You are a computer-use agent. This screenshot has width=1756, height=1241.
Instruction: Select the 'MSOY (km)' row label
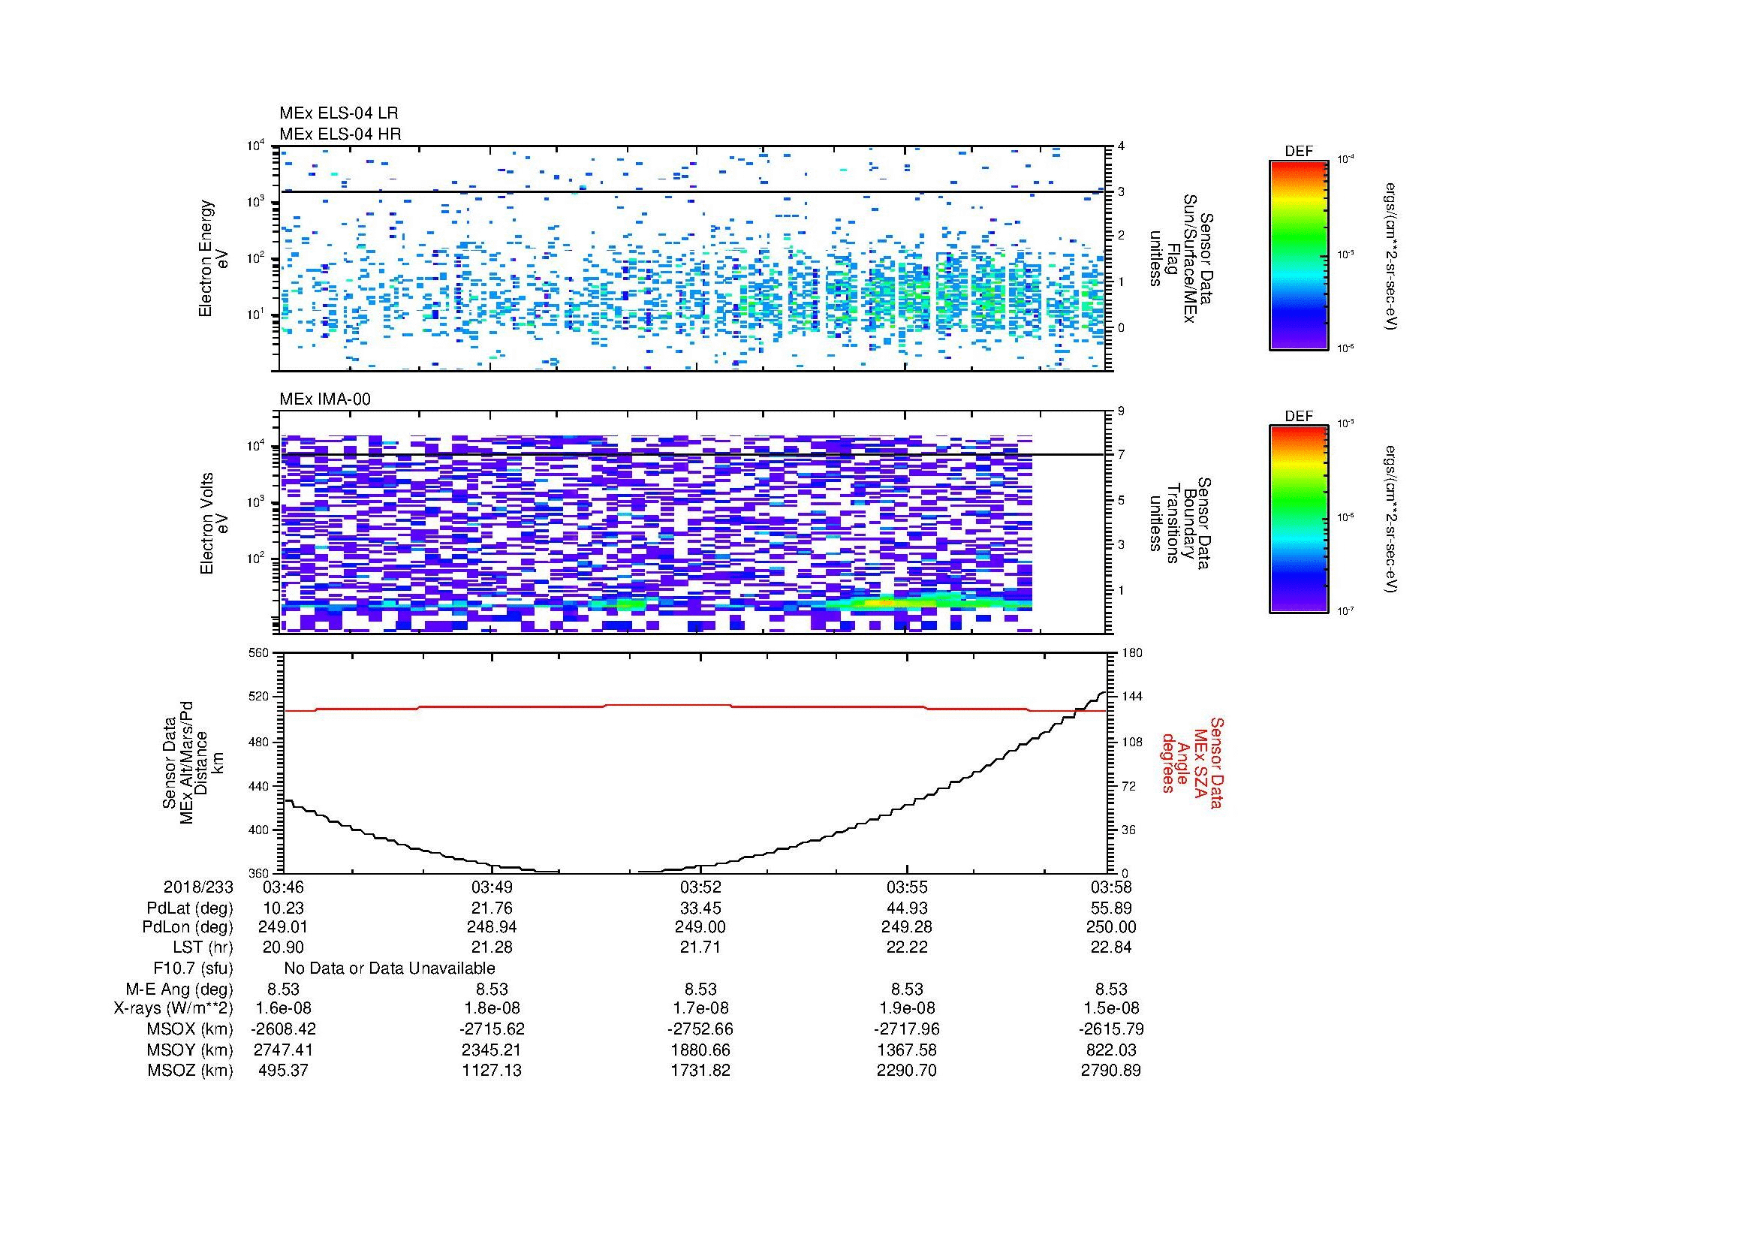190,1050
